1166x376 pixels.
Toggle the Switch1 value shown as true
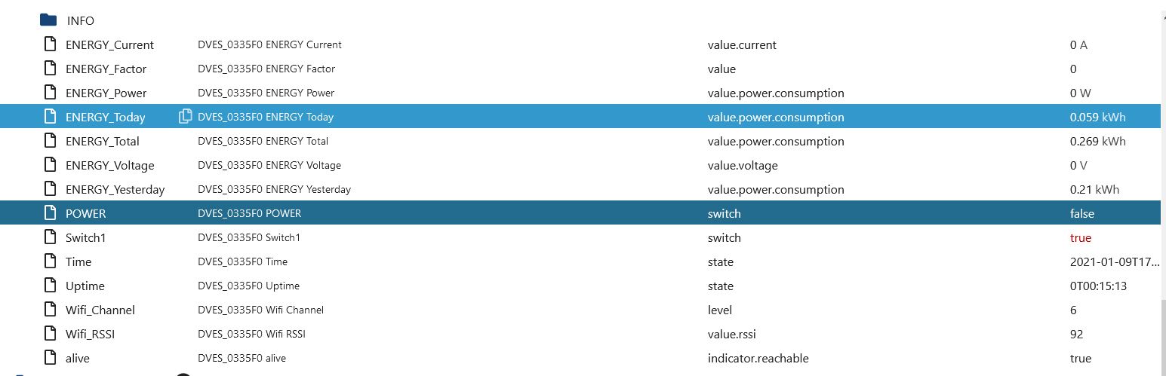coord(1080,237)
